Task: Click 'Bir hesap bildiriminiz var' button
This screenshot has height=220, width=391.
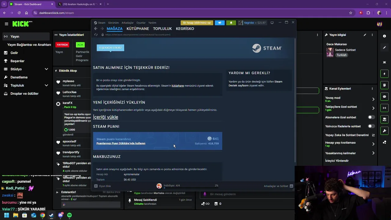Action: (197, 23)
